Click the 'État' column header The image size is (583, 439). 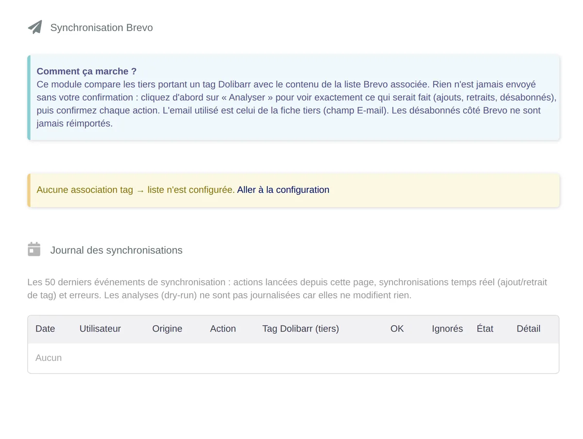pyautogui.click(x=485, y=329)
